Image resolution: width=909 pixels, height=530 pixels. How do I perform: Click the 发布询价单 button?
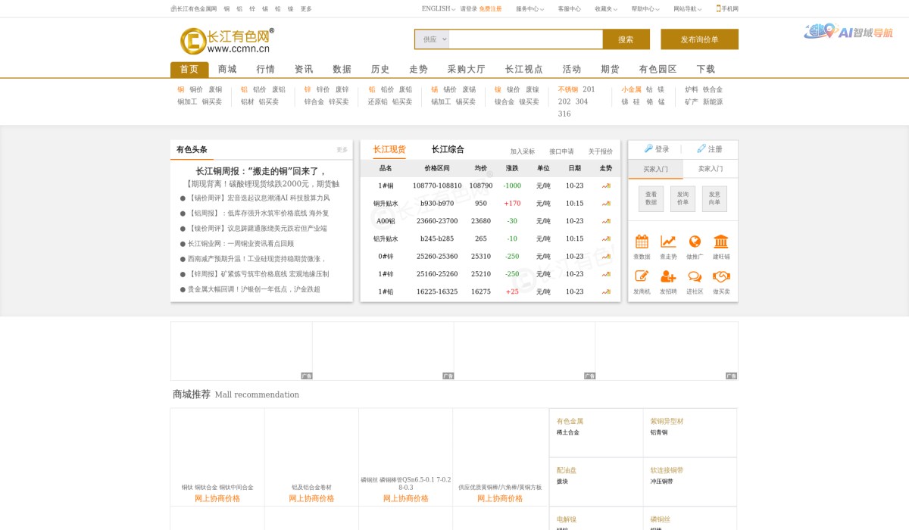point(699,39)
